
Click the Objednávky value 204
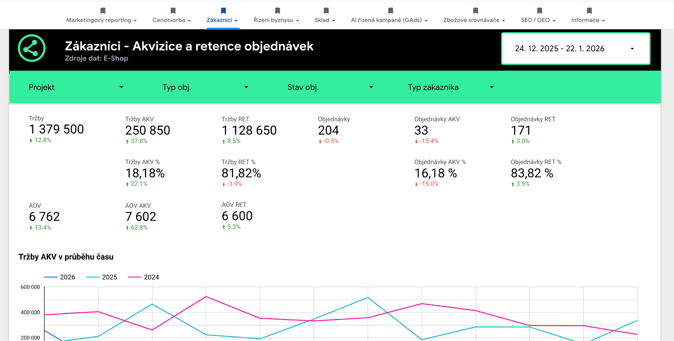(329, 130)
